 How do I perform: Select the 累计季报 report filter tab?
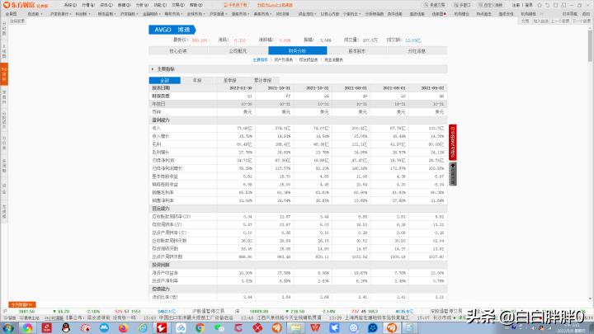click(x=262, y=80)
